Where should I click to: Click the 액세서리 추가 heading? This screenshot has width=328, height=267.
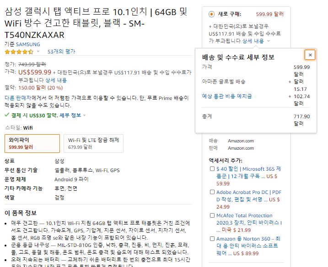(x=226, y=160)
